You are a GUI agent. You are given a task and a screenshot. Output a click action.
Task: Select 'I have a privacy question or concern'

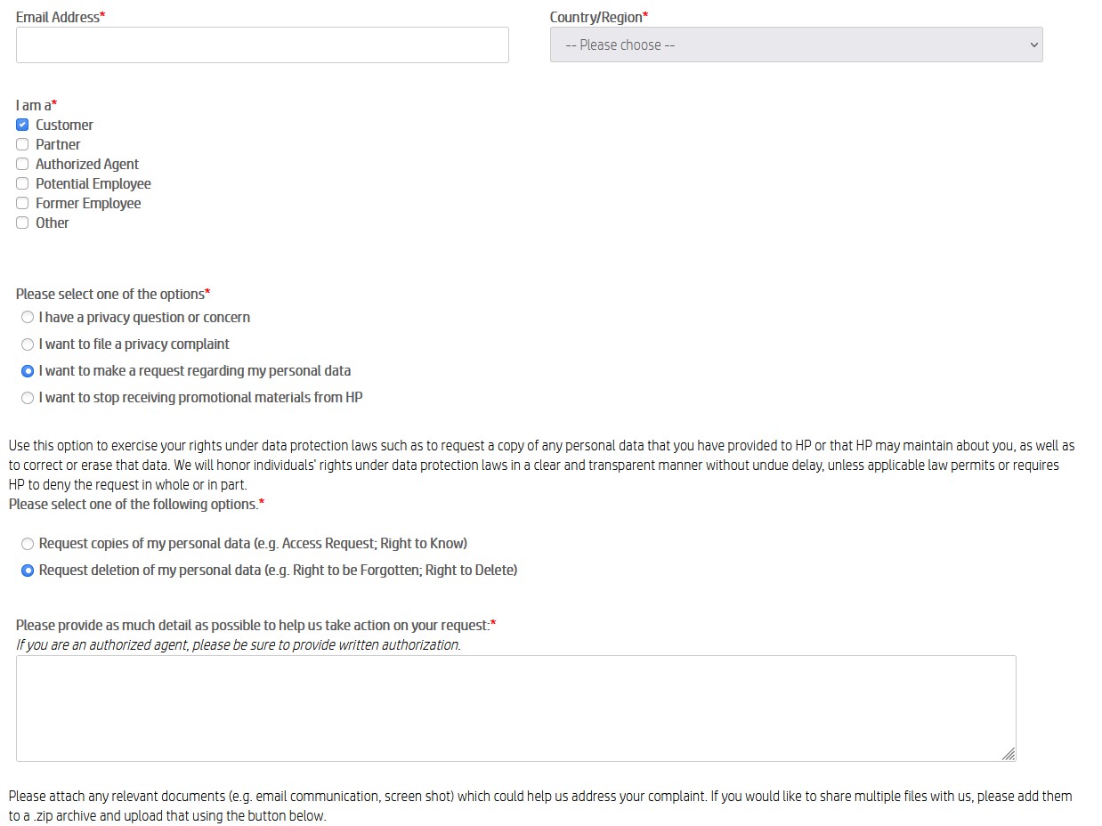point(27,317)
